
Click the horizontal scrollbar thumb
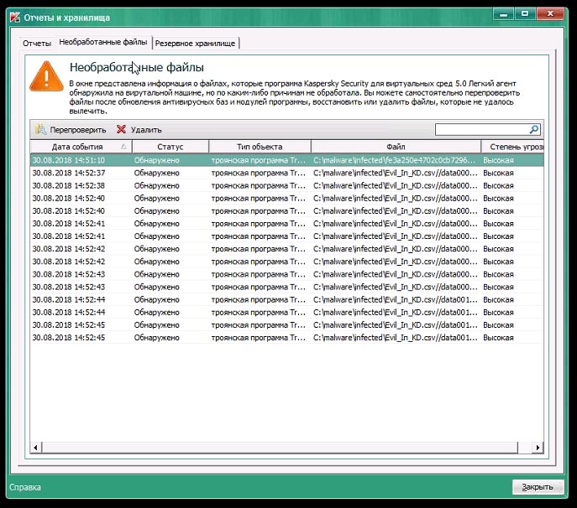280,448
